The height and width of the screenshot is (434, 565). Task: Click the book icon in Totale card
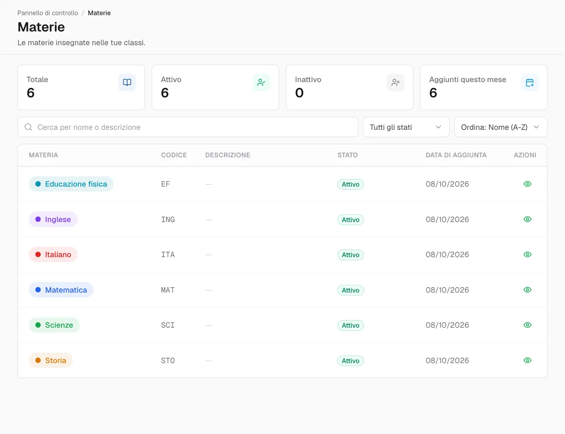click(x=127, y=82)
